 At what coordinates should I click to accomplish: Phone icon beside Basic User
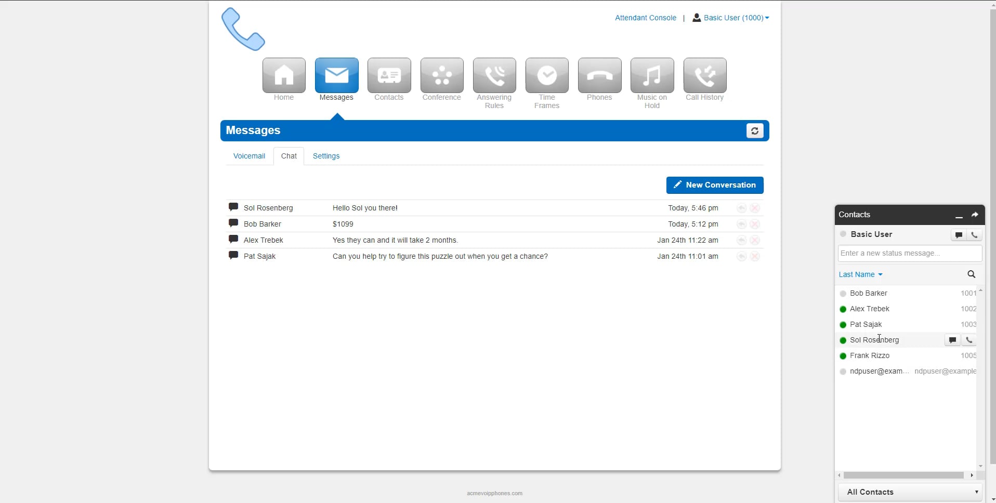(975, 235)
